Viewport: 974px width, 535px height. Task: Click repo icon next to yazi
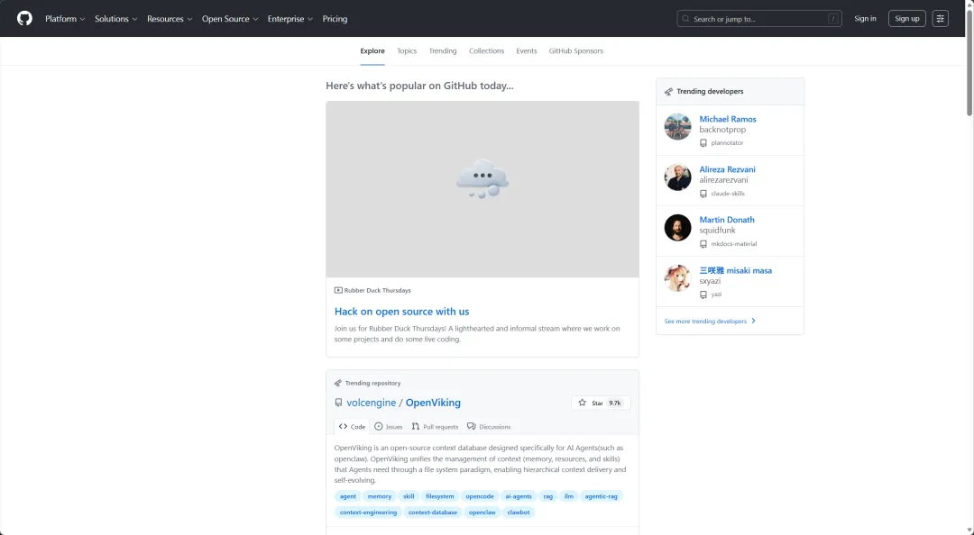coord(703,295)
